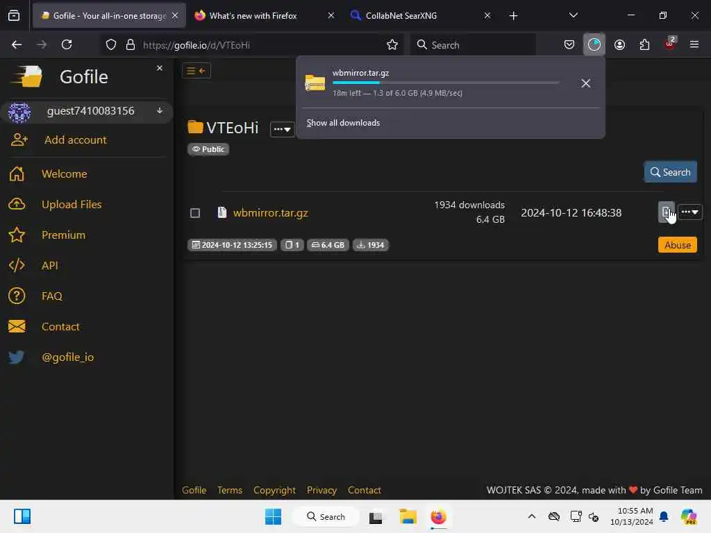Click the blue Search button
The image size is (711, 533).
click(670, 172)
